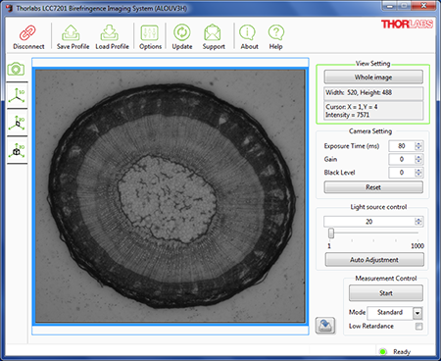Click the application icon in the title bar

pos(10,8)
